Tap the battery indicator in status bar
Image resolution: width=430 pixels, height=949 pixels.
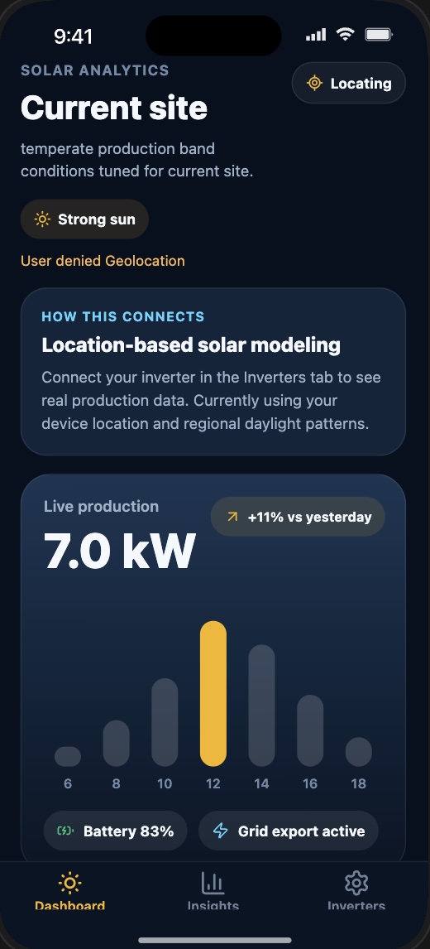[379, 35]
